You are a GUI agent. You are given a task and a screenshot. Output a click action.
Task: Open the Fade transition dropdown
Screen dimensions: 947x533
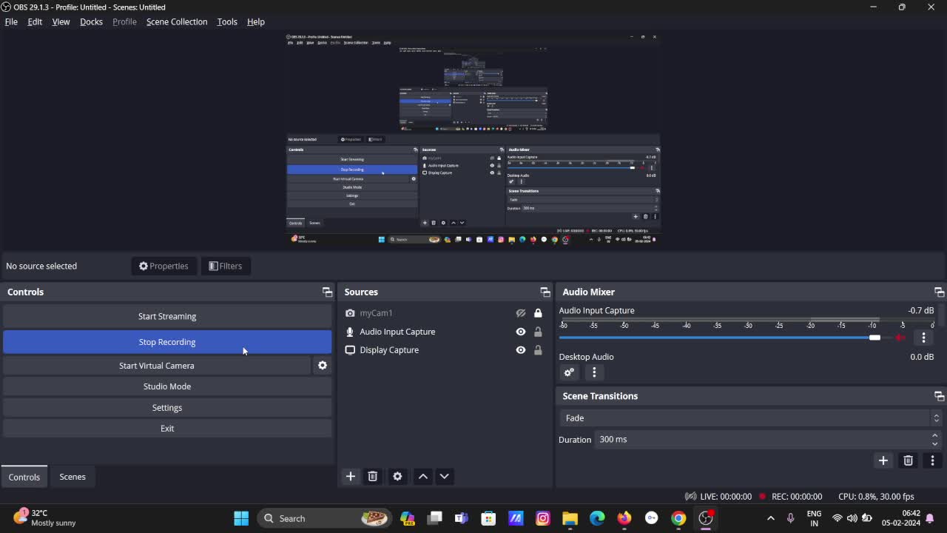[x=751, y=418]
